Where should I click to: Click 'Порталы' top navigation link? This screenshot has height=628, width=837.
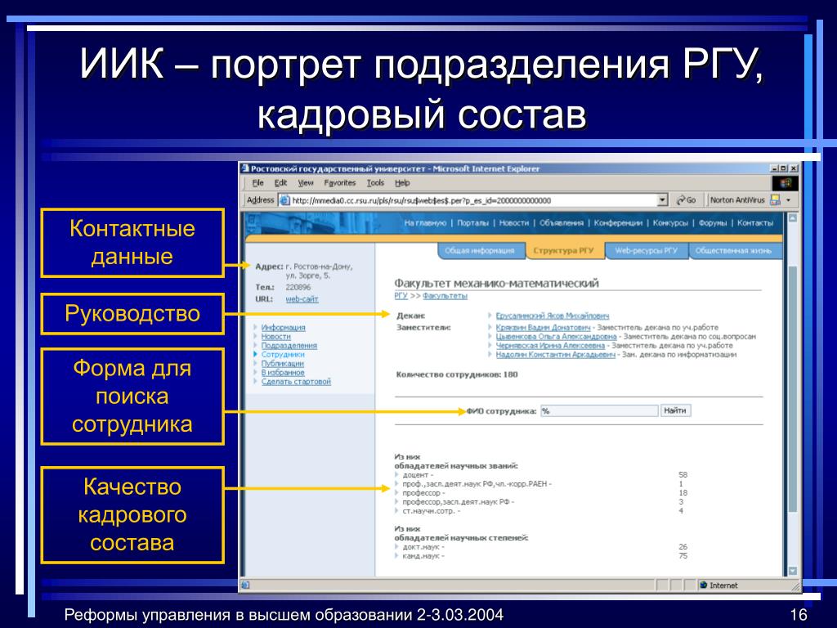tap(472, 222)
